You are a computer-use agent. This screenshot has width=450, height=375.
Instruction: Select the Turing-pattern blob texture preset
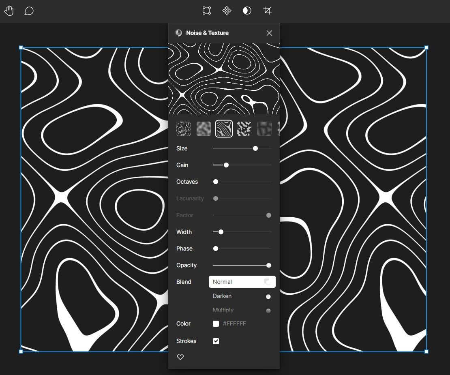[244, 129]
